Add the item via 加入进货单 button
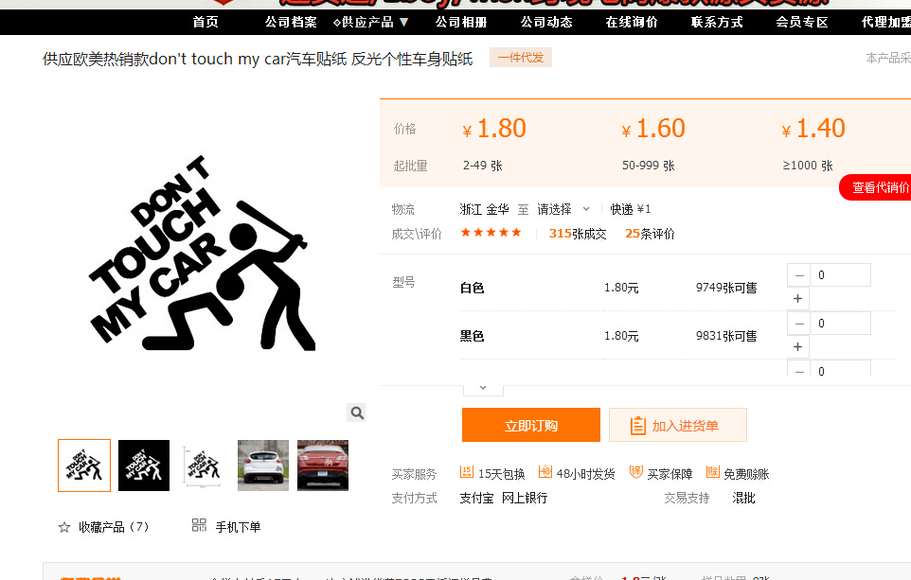Viewport: 911px width, 580px height. pos(677,426)
